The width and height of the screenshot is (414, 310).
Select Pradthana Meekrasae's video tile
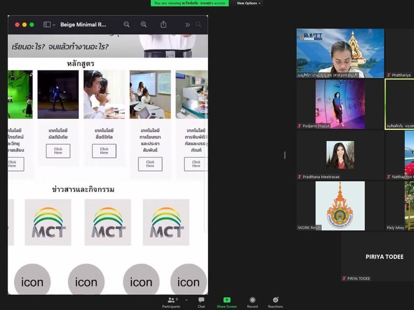[340, 155]
